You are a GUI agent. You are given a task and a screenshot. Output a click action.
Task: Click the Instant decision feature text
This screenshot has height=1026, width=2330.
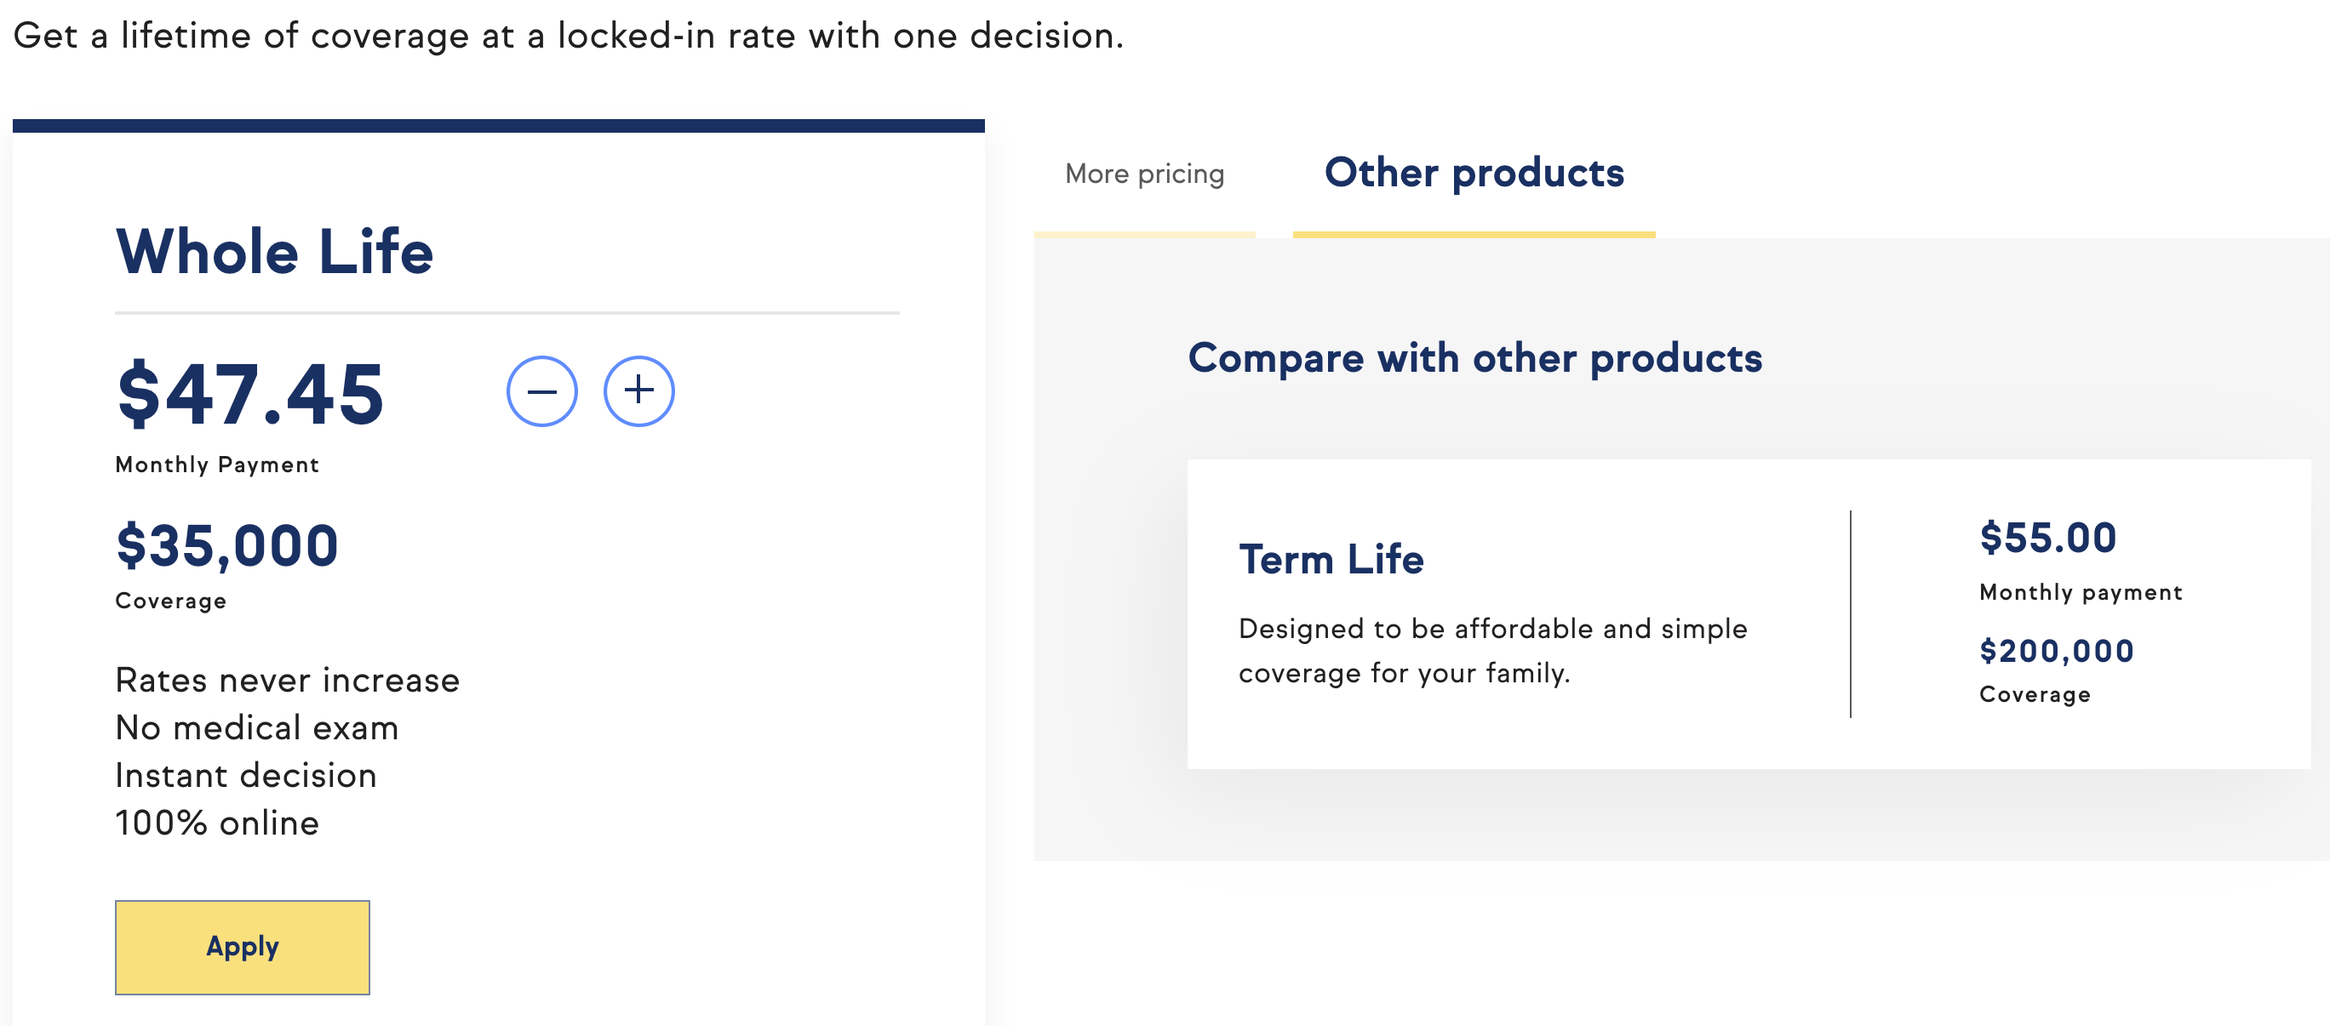pos(246,776)
